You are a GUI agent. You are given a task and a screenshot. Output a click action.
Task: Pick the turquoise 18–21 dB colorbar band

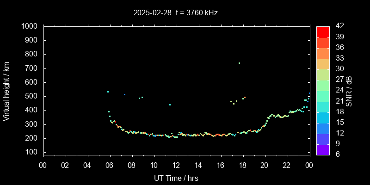[x=322, y=107]
